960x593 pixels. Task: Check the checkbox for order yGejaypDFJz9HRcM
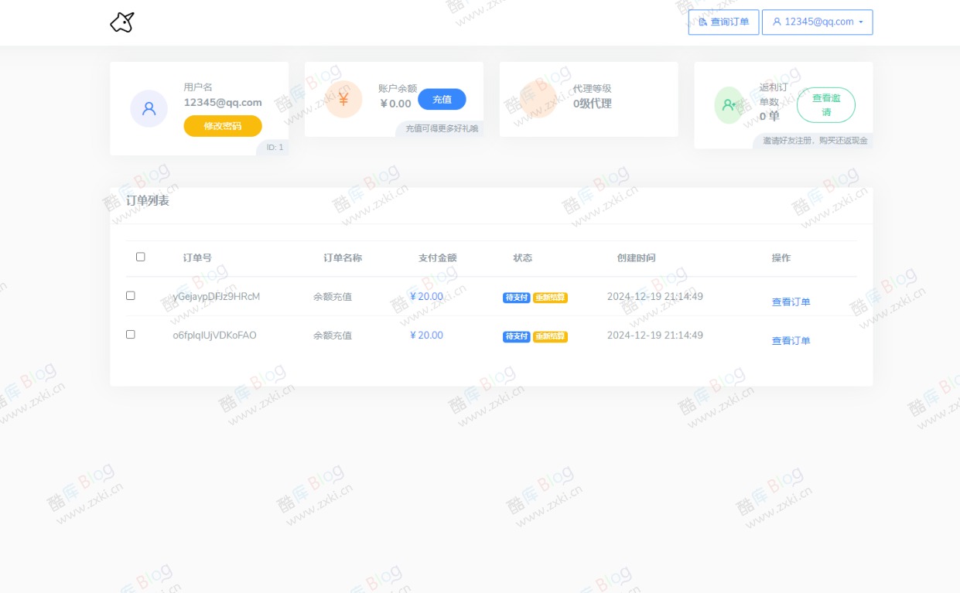tap(130, 295)
